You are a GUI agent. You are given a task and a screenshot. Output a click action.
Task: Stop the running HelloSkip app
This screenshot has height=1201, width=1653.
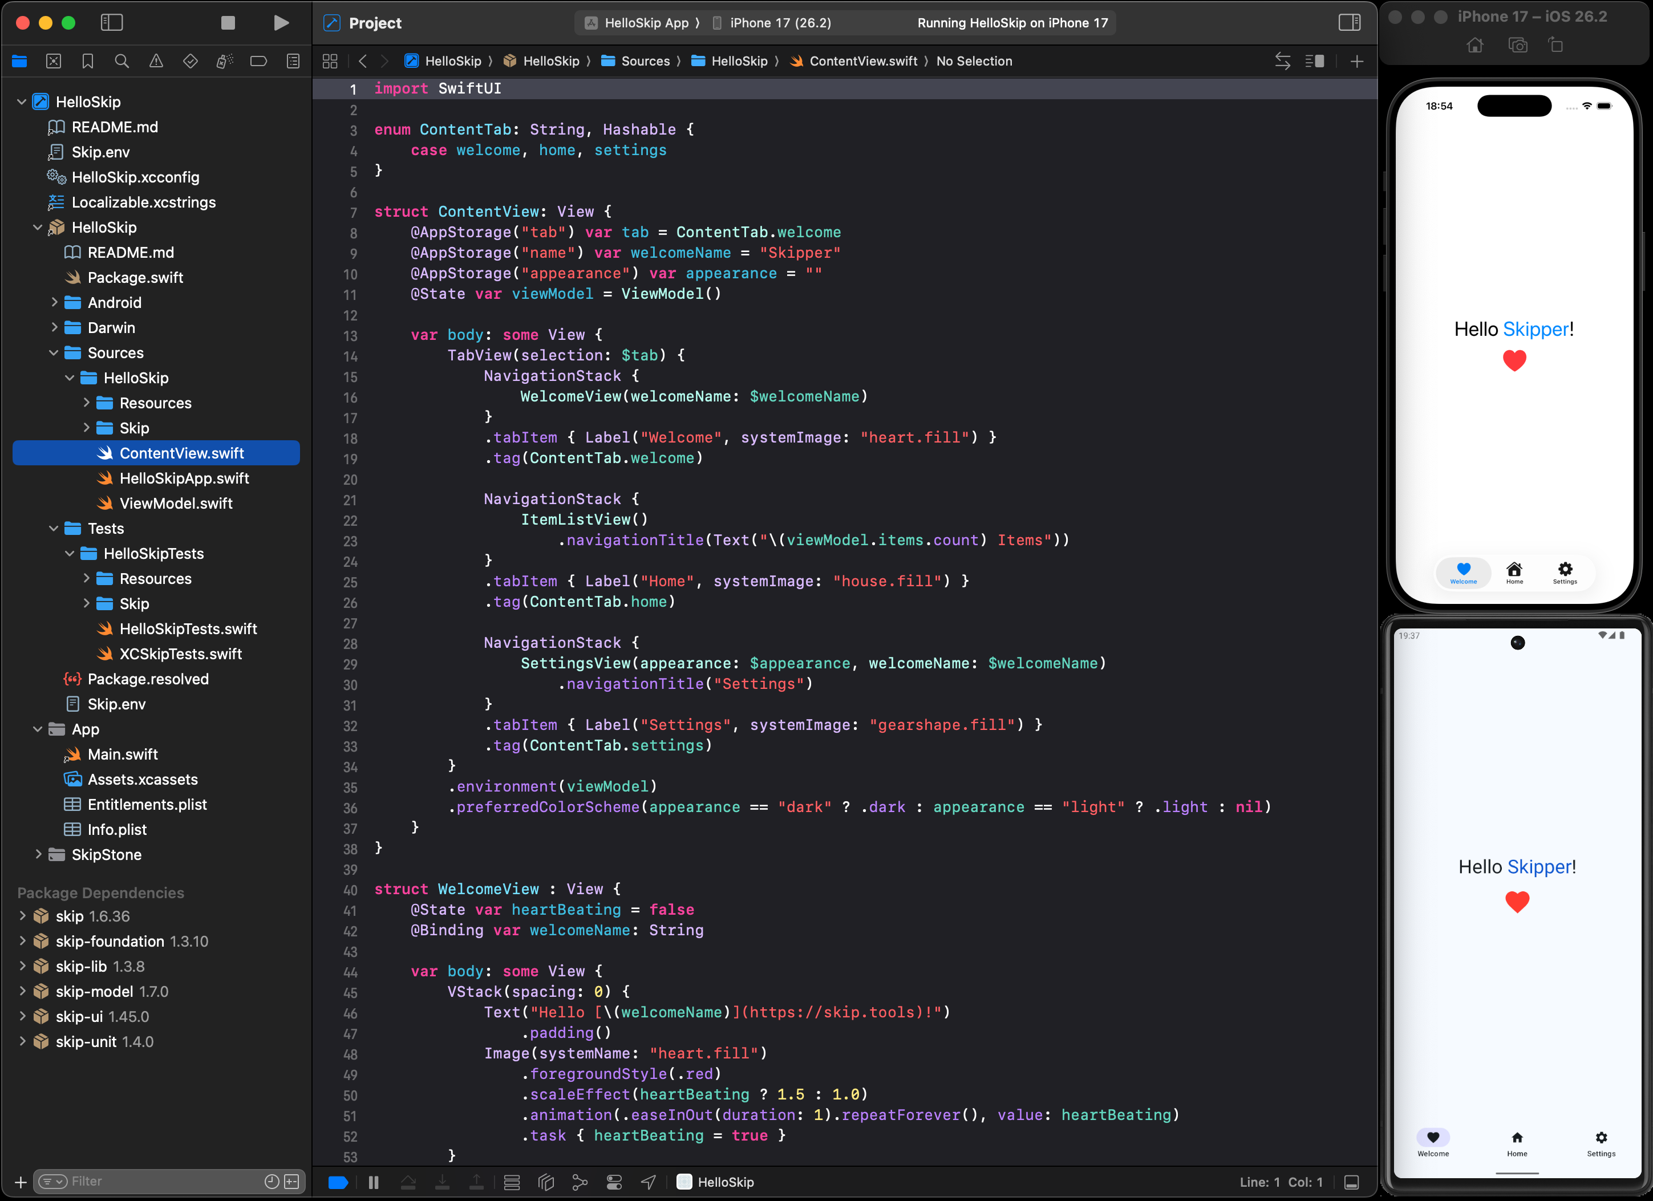228,23
